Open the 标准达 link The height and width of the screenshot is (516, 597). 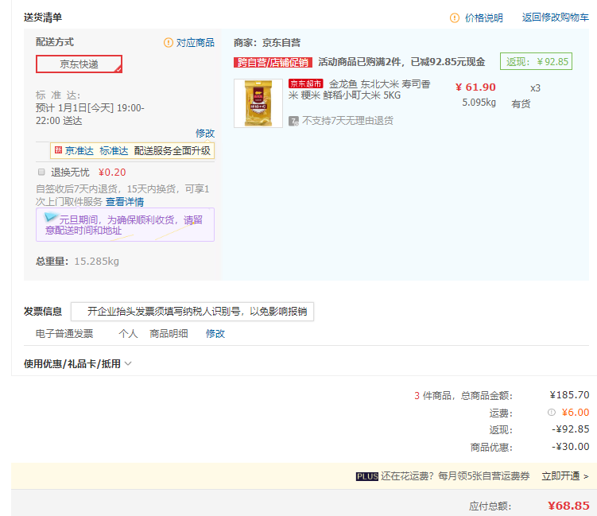114,151
